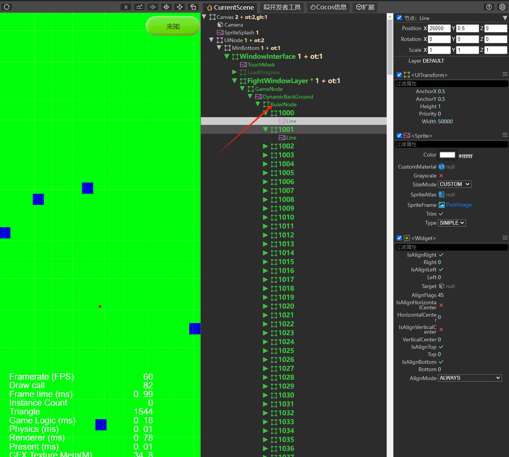Toggle the IsAlignBottom checkmark
The image size is (509, 457).
tap(441, 362)
